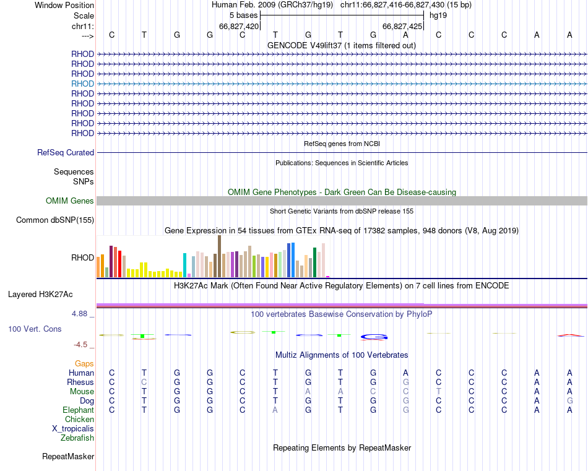Click the cyan bar in RHOD expression chart

(x=185, y=266)
